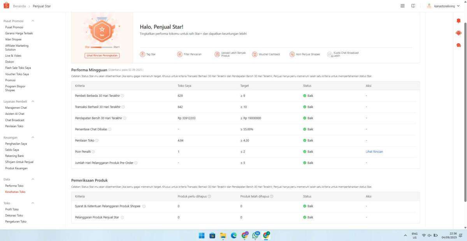Collapse the Pusat Promosi sidebar section

pos(33,21)
